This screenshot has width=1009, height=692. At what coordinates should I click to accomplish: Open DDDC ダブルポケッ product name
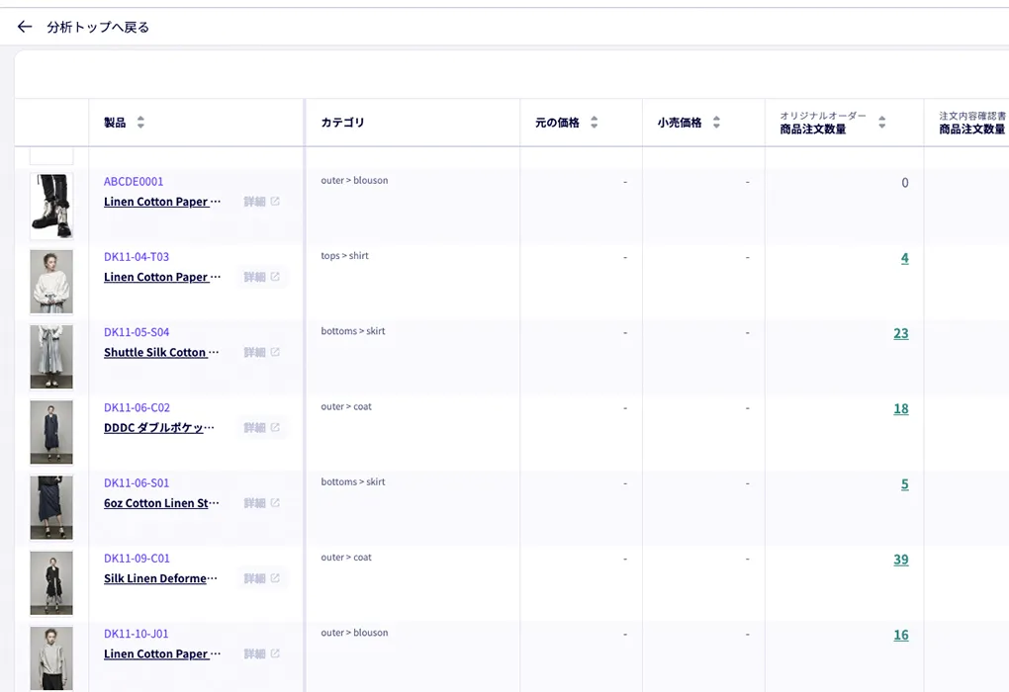(159, 428)
